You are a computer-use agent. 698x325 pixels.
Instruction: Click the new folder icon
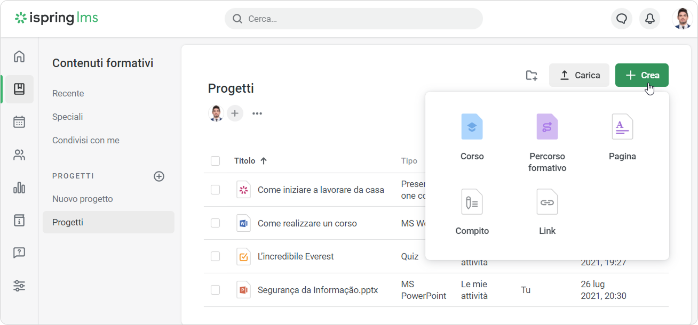pyautogui.click(x=531, y=75)
